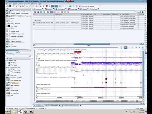Image resolution: width=152 pixels, height=114 pixels.
Task: Click the green columns icon in main toolbar
Action: click(70, 6)
